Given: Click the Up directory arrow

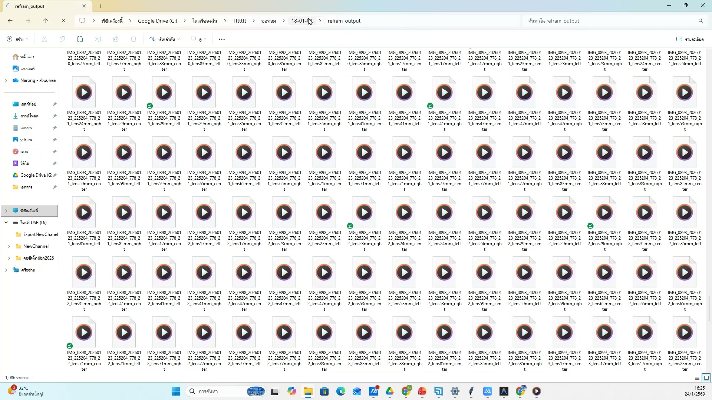Looking at the screenshot, I should [46, 21].
